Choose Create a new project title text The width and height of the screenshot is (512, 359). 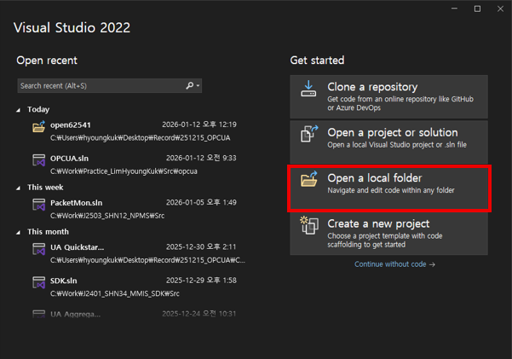click(378, 223)
